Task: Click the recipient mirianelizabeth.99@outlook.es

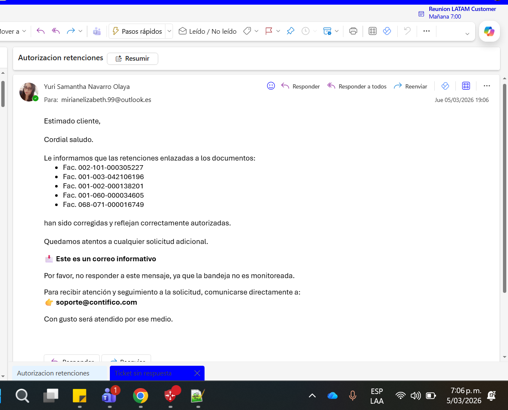Action: tap(106, 100)
